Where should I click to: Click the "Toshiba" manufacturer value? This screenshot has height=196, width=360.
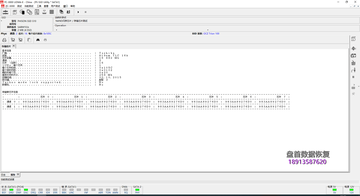pos(107,53)
